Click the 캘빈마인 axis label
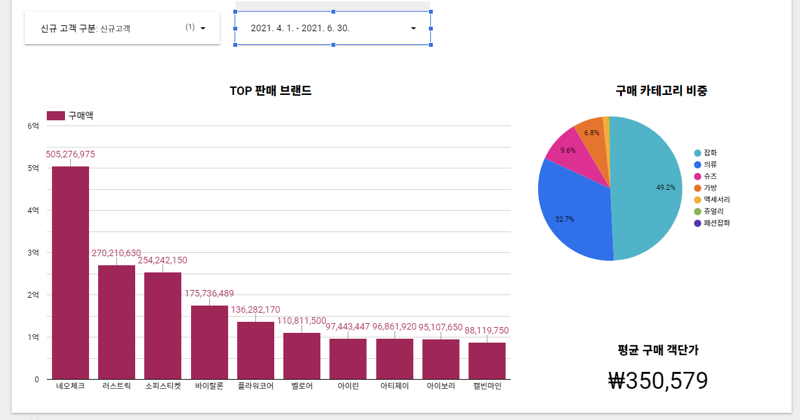 [487, 386]
